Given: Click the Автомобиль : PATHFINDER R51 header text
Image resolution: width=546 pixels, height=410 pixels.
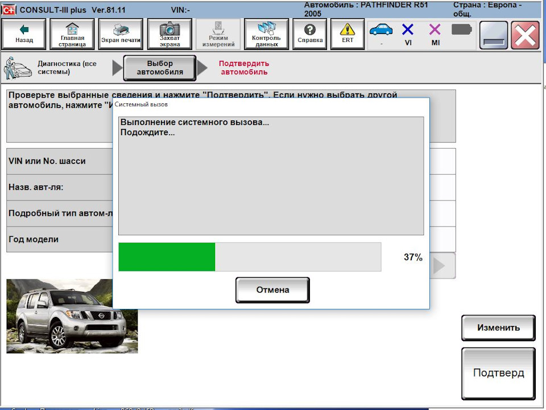Looking at the screenshot, I should pyautogui.click(x=366, y=9).
